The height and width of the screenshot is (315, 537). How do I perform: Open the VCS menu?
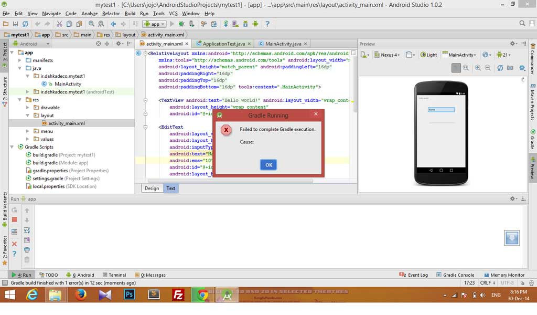(173, 14)
